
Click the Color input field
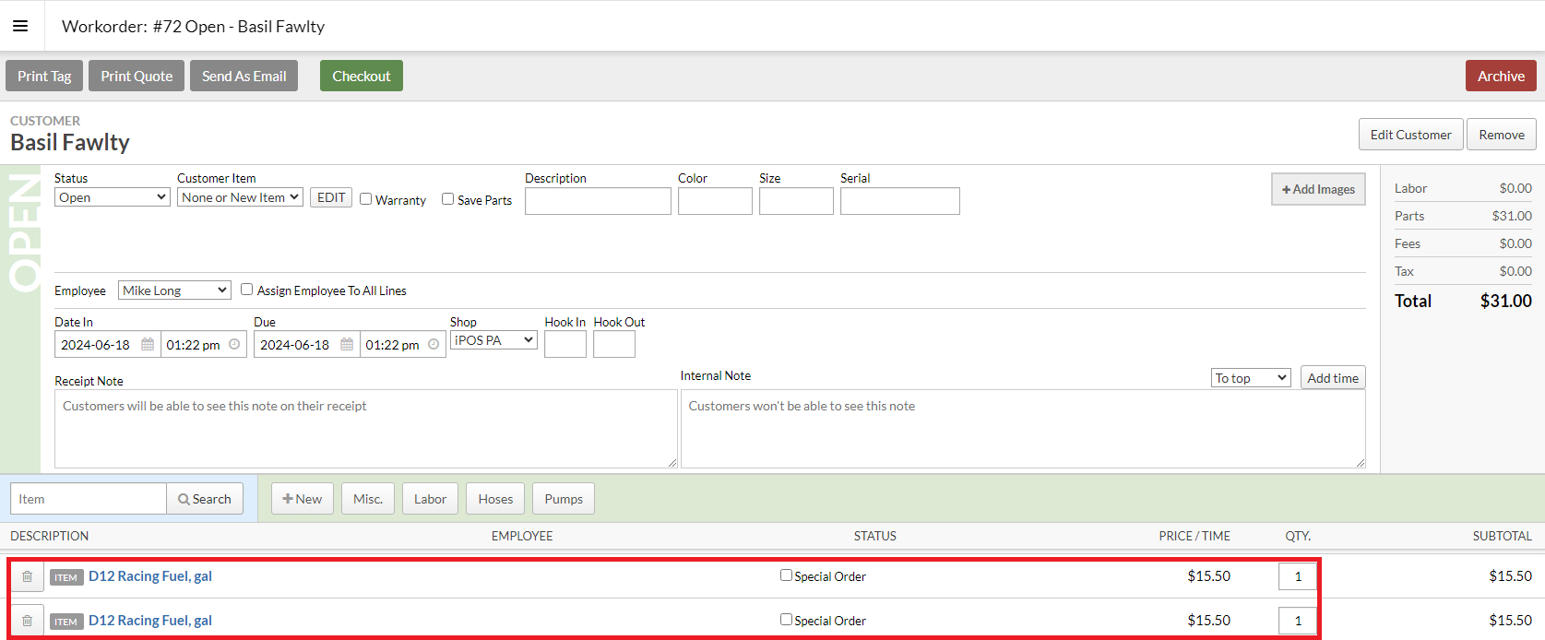point(715,201)
